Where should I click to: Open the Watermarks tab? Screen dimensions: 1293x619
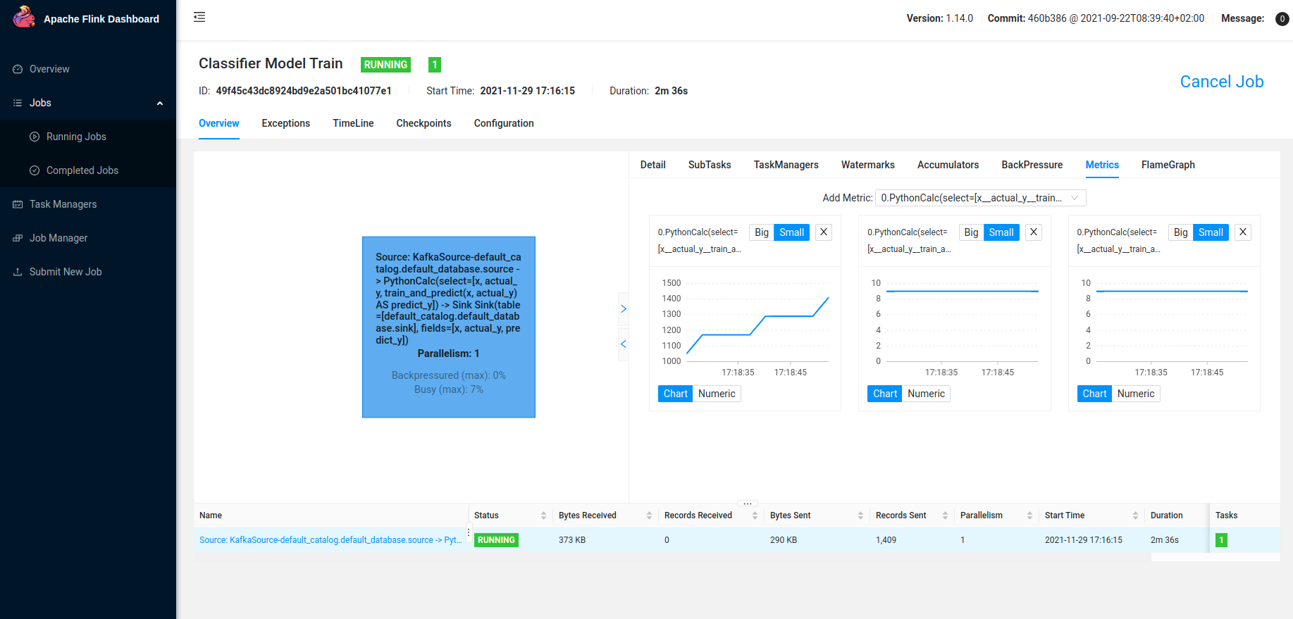click(x=868, y=165)
